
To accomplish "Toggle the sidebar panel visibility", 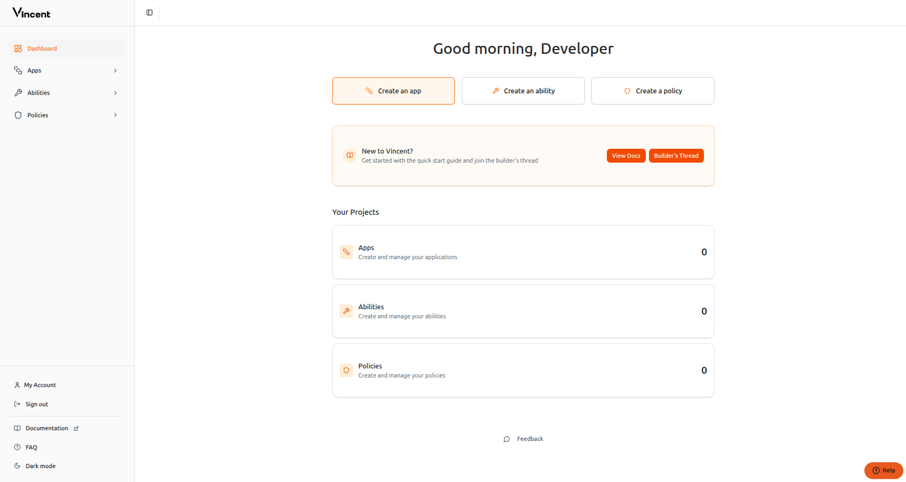I will pos(149,12).
